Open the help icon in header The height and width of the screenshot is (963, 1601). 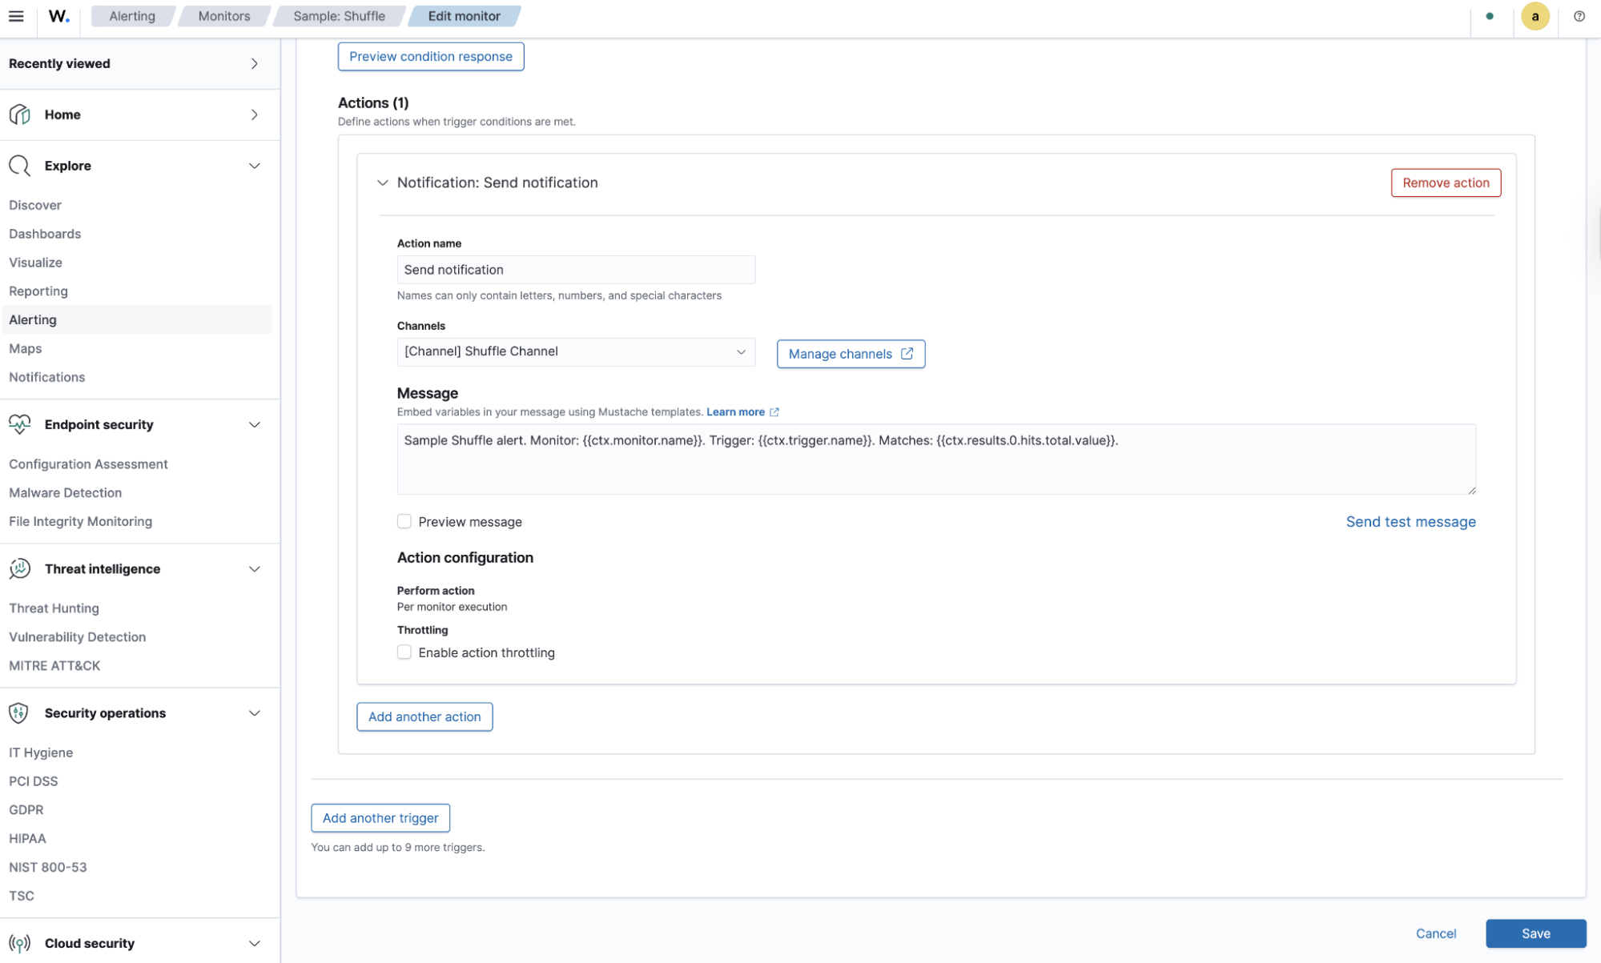1579,16
